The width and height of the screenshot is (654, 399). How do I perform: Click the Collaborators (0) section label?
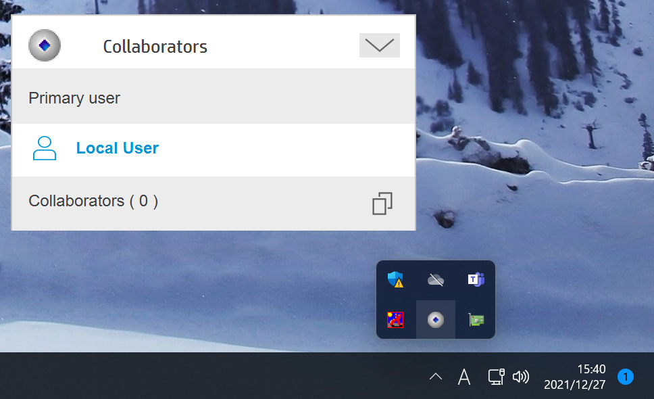pyautogui.click(x=93, y=201)
